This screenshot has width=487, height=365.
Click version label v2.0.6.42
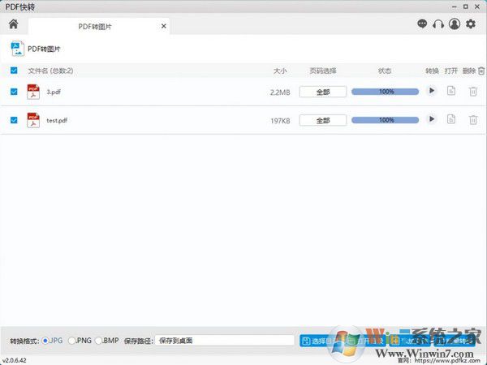15,360
